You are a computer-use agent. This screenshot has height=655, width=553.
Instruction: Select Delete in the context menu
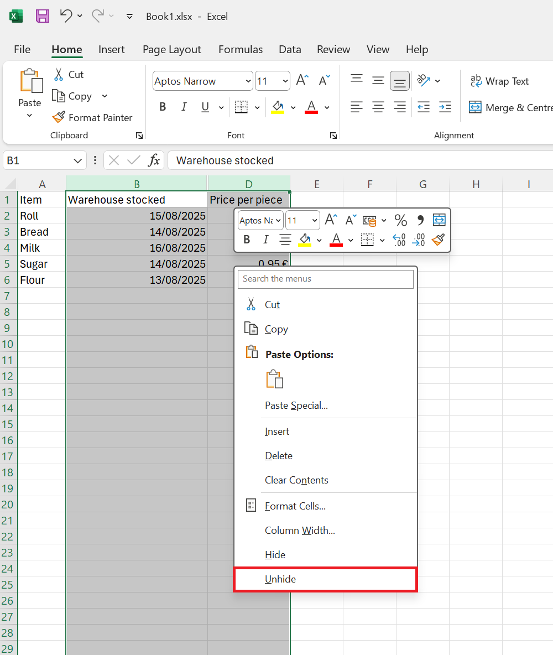tap(325, 456)
